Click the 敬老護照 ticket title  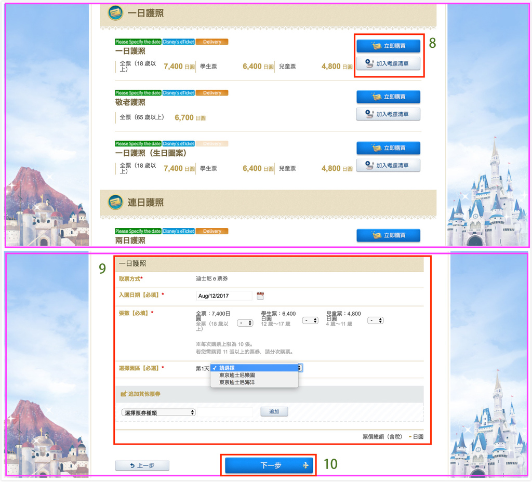130,102
